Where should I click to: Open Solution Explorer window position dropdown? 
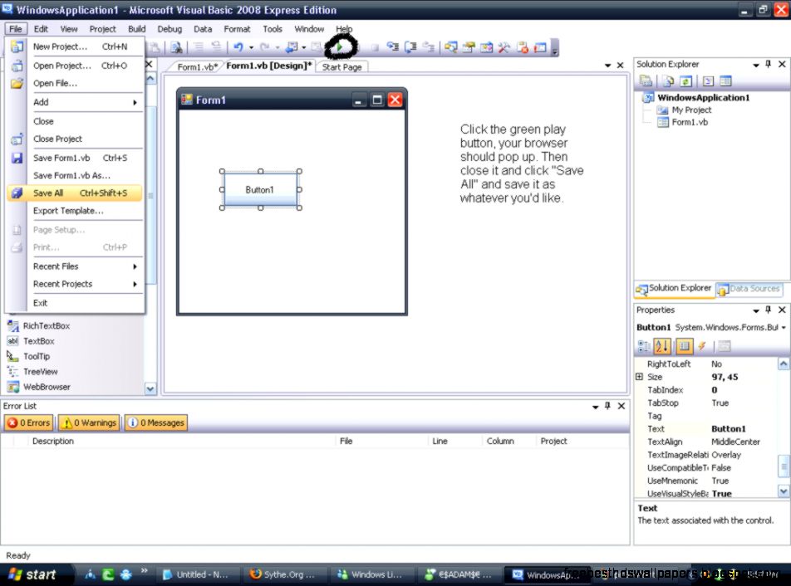[x=756, y=65]
